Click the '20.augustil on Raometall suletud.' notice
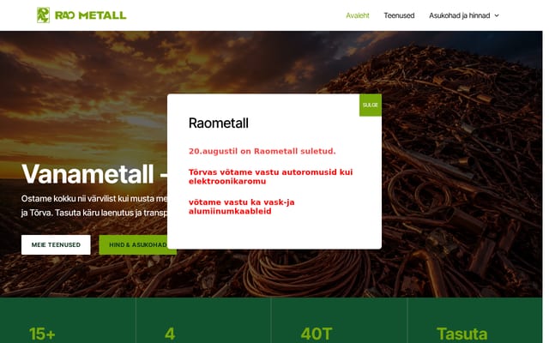Screen dimensions: 549x343 tap(262, 151)
